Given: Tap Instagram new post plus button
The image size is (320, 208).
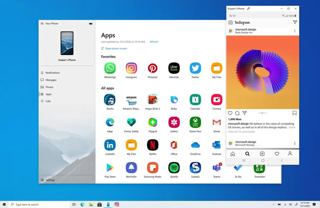Looking at the screenshot, I should tap(262, 154).
